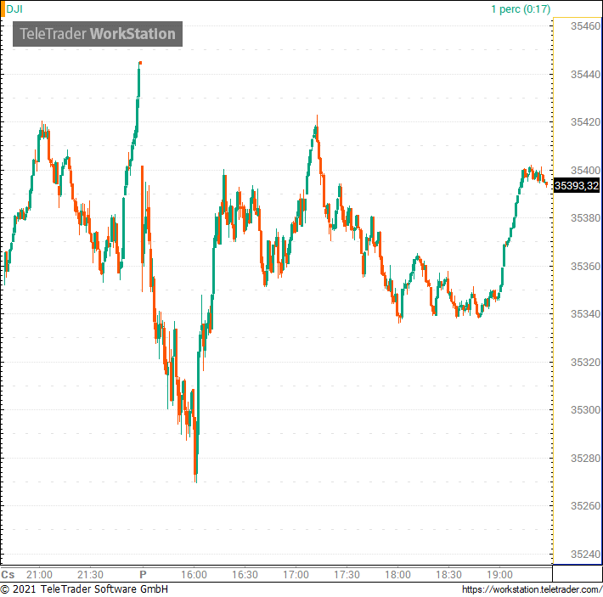
Task: Click the 35300 price axis label
Action: coord(585,410)
